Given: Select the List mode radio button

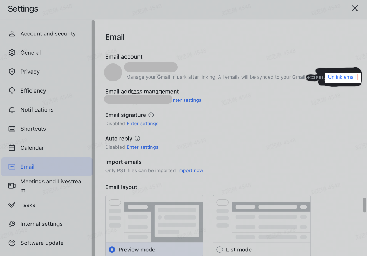Looking at the screenshot, I should click(220, 250).
